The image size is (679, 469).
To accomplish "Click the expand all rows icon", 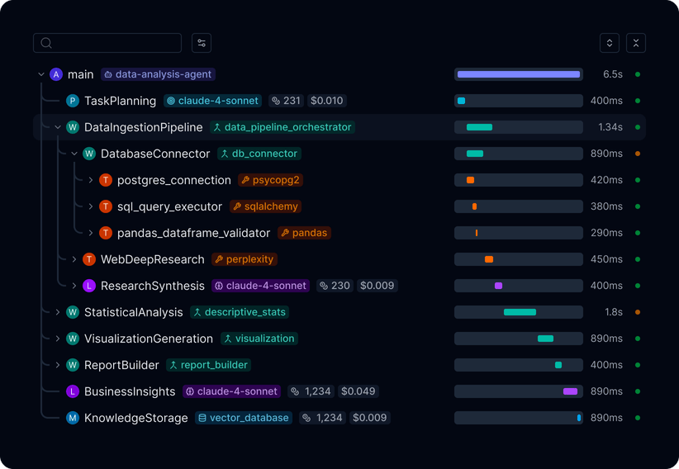I will [x=610, y=43].
